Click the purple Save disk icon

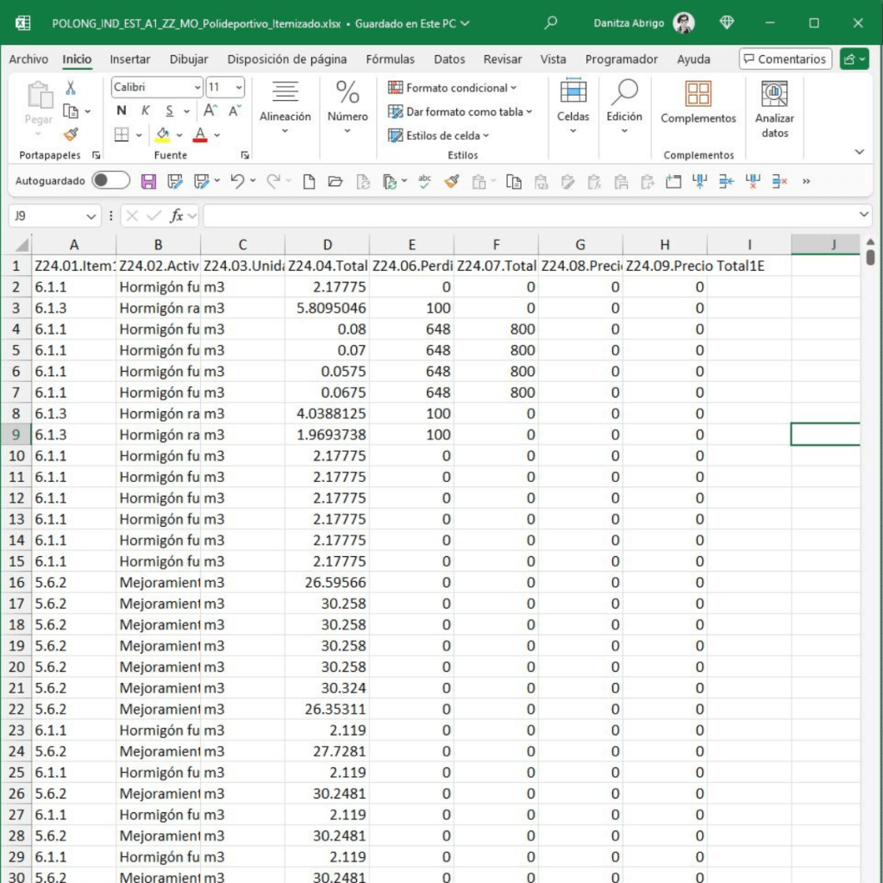coord(148,181)
